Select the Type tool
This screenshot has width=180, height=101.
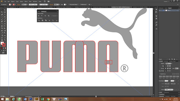5,15
